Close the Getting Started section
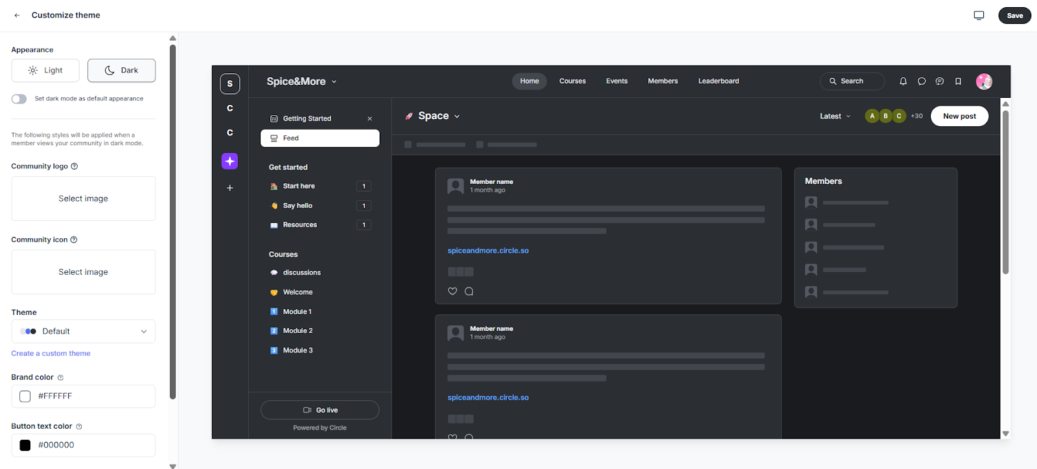The image size is (1037, 469). coord(370,119)
